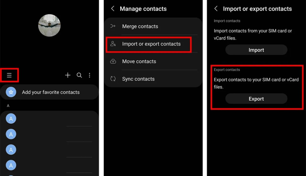Open Import or export contacts text entry
The image size is (306, 176).
coord(151,44)
